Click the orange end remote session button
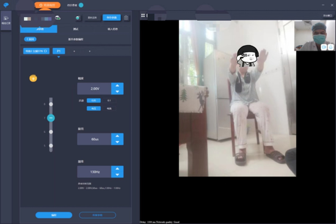The image size is (336, 224). click(x=48, y=5)
